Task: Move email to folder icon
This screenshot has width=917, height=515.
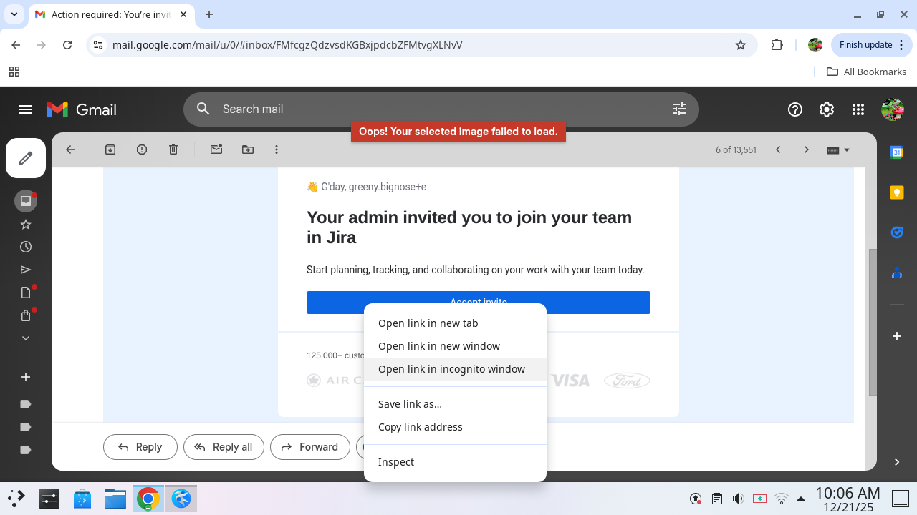Action: click(x=248, y=149)
